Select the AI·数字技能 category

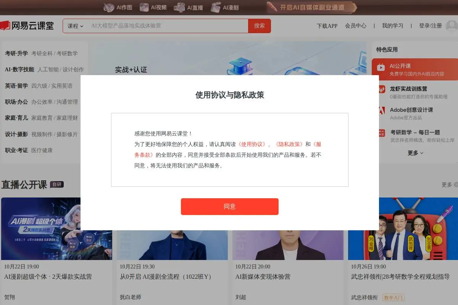tap(19, 69)
